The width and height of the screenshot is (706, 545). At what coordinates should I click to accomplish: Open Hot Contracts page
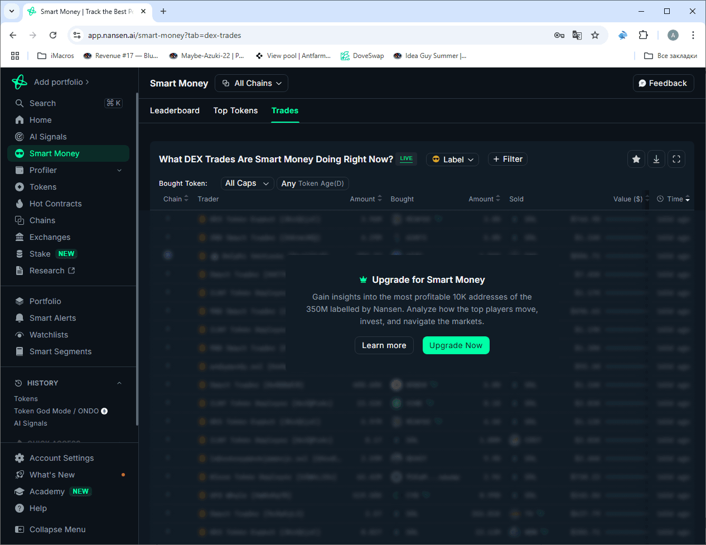coord(68,204)
